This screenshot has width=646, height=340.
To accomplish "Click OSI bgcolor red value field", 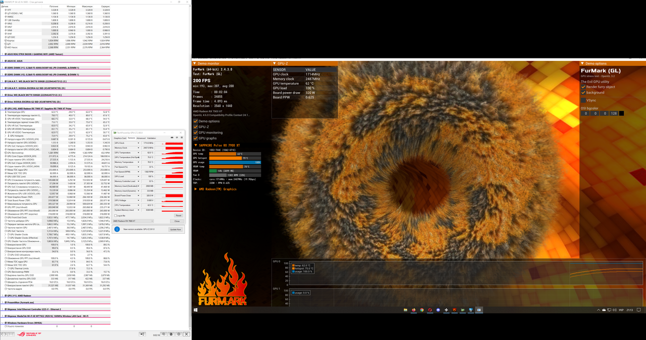I will pos(585,113).
